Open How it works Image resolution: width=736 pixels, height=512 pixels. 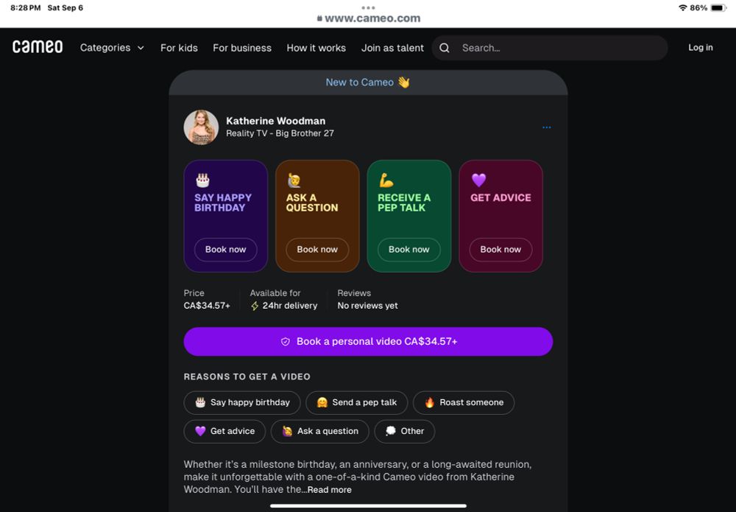tap(316, 47)
